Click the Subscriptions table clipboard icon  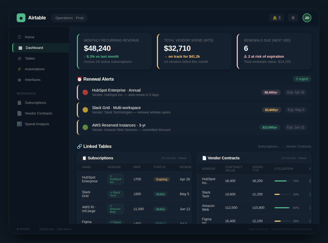84,158
